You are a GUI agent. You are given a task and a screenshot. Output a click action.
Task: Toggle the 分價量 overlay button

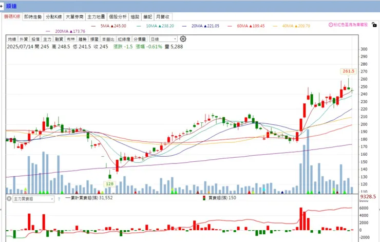tap(140, 39)
